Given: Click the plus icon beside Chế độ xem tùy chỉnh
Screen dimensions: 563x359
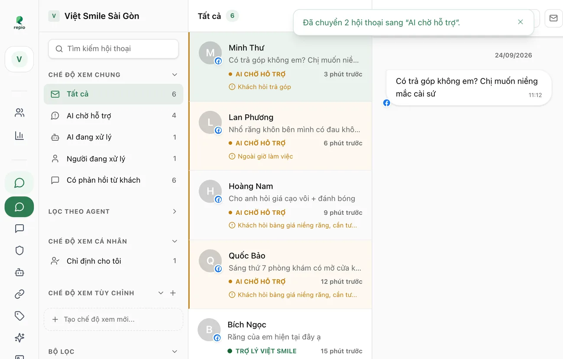Looking at the screenshot, I should point(173,293).
